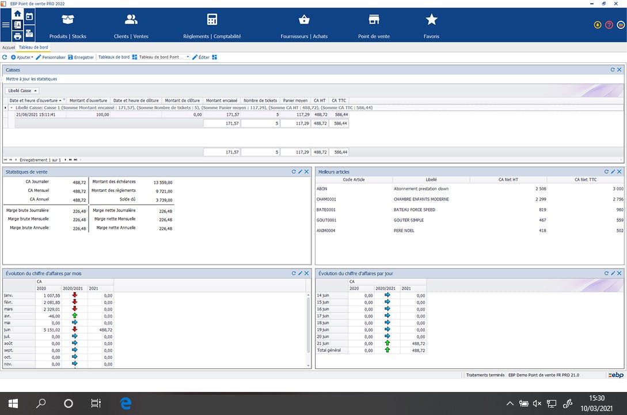Open the Favoris star module
This screenshot has height=415, width=627.
pyautogui.click(x=431, y=24)
